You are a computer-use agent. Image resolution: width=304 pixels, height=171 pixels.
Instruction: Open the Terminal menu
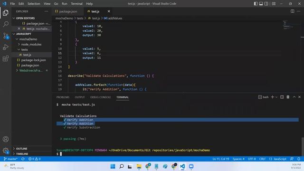76,4
